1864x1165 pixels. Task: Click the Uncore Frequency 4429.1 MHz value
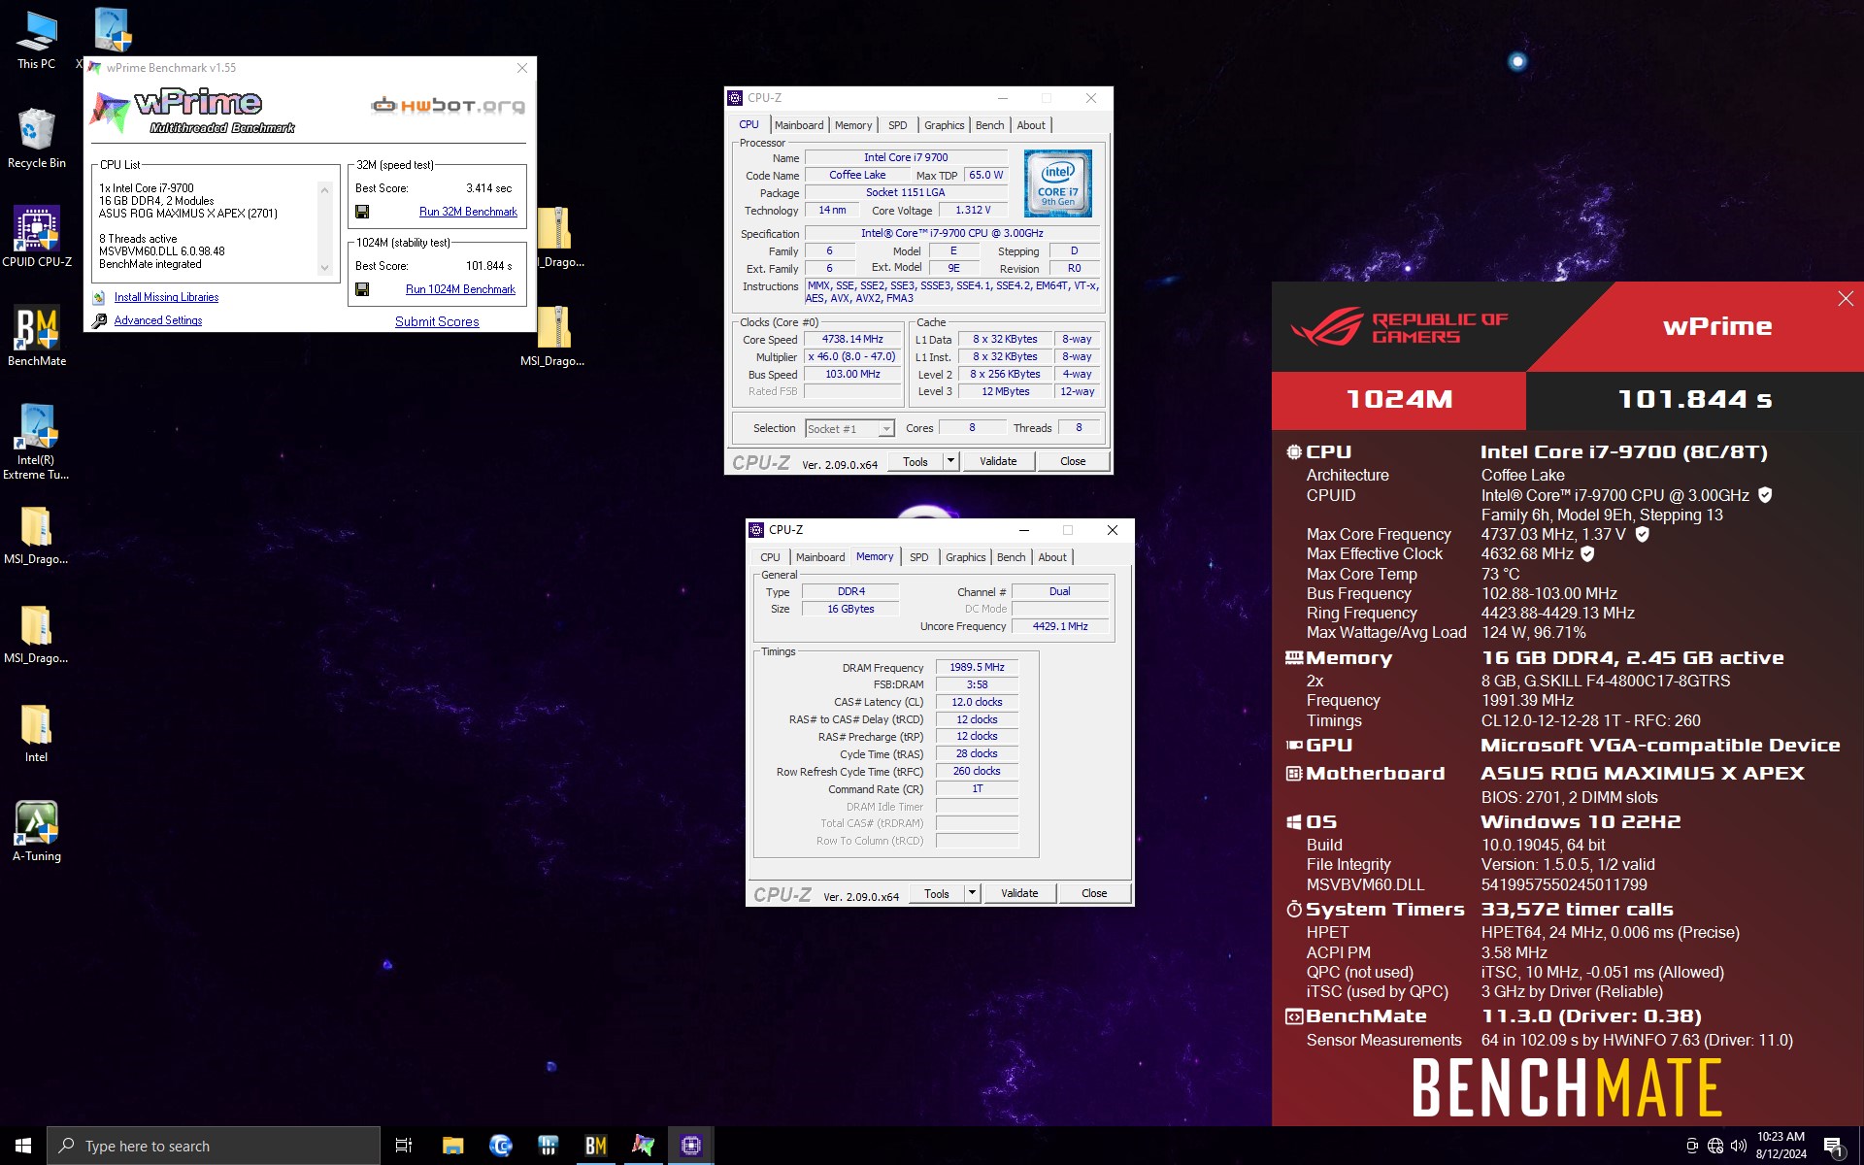coord(1060,626)
